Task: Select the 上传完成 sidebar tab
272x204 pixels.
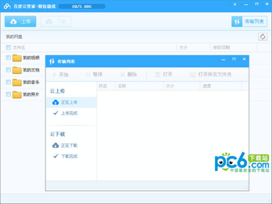Action: (x=71, y=113)
